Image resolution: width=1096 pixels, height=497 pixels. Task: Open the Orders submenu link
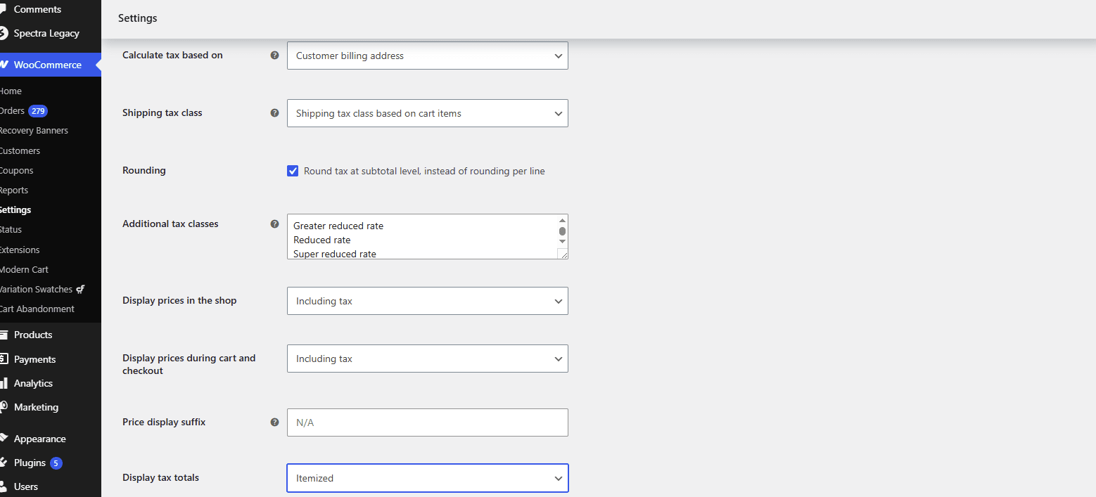12,111
